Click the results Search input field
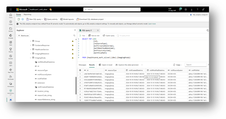Image resolution: width=226 pixels, height=119 pixels. 196,65
